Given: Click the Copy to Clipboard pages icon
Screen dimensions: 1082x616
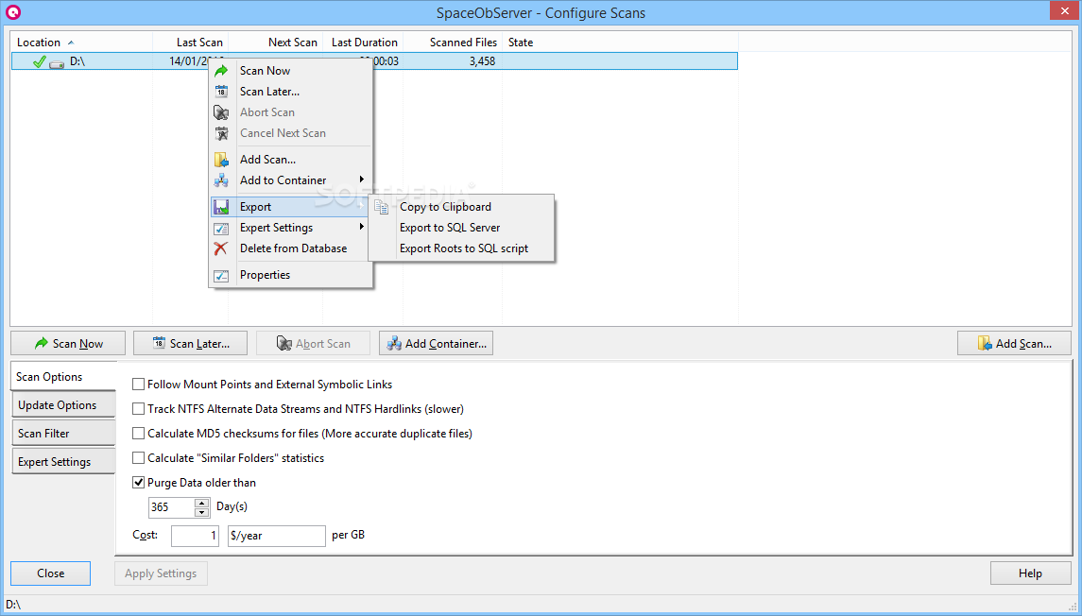Looking at the screenshot, I should (382, 207).
